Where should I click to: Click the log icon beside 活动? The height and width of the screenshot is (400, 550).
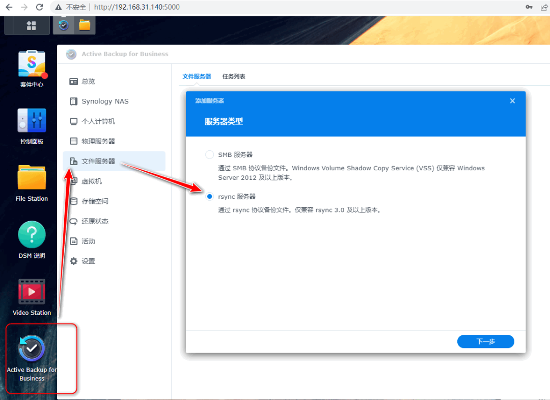click(74, 241)
